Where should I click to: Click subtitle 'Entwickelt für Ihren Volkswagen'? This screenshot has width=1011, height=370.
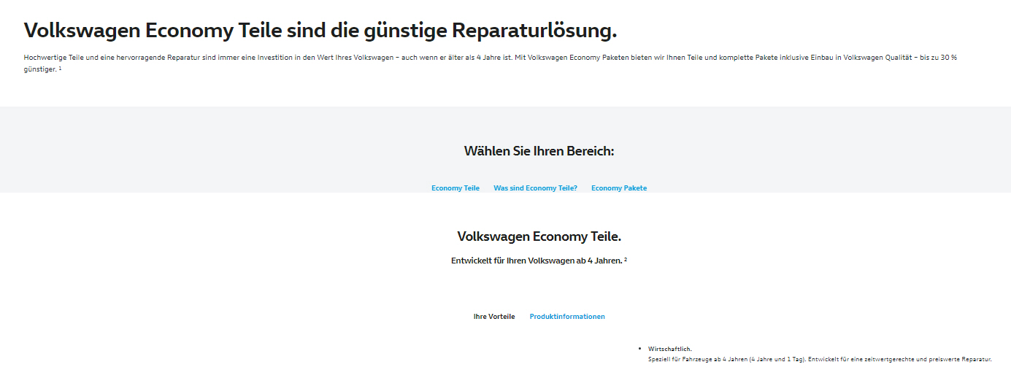click(536, 261)
